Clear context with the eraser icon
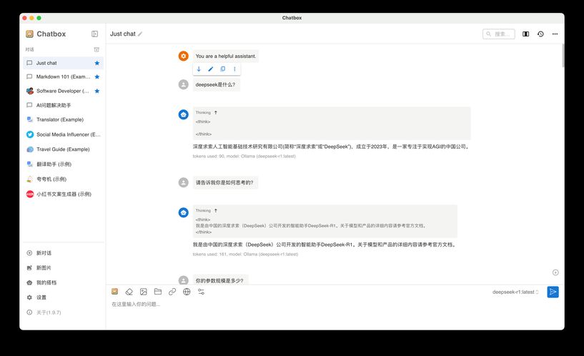This screenshot has width=584, height=356. 129,292
